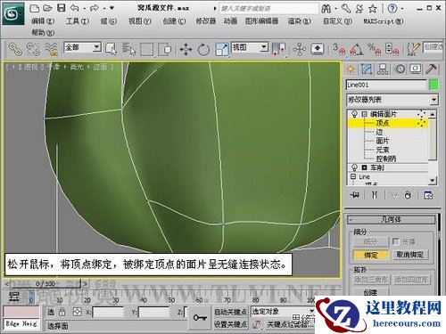Enable the 传播 checkbox
The height and width of the screenshot is (334, 446).
pos(395,241)
